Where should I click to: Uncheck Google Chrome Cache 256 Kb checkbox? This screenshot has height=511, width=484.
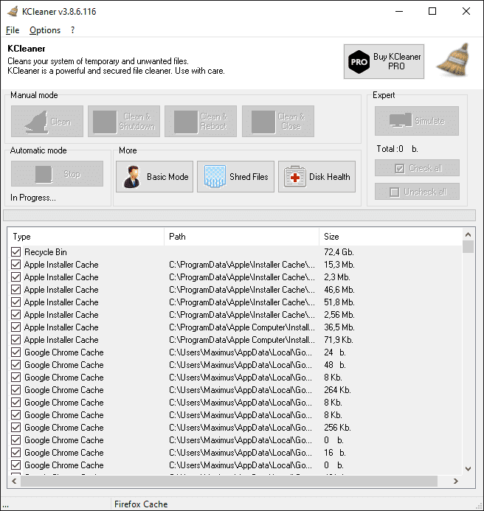coord(15,427)
